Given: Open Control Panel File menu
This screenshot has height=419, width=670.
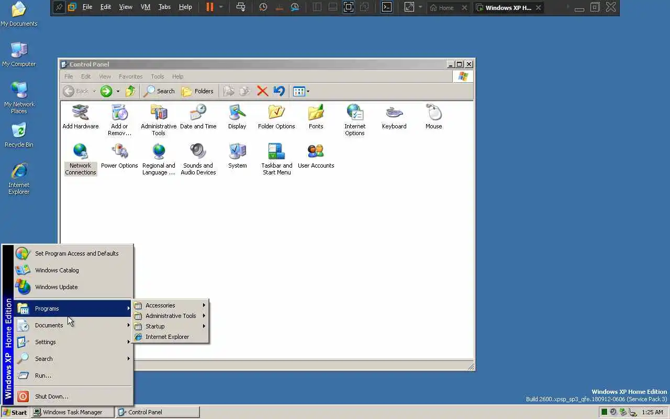Looking at the screenshot, I should pyautogui.click(x=69, y=76).
